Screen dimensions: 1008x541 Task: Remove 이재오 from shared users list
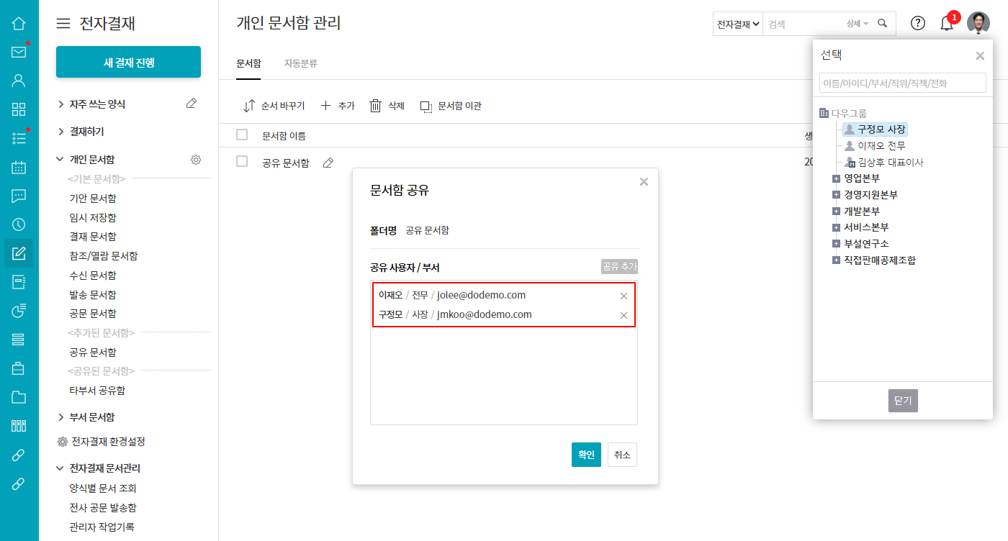click(624, 296)
